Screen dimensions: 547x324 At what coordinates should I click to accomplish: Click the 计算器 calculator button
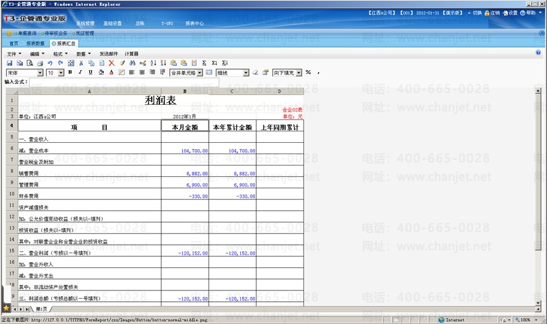pos(132,54)
